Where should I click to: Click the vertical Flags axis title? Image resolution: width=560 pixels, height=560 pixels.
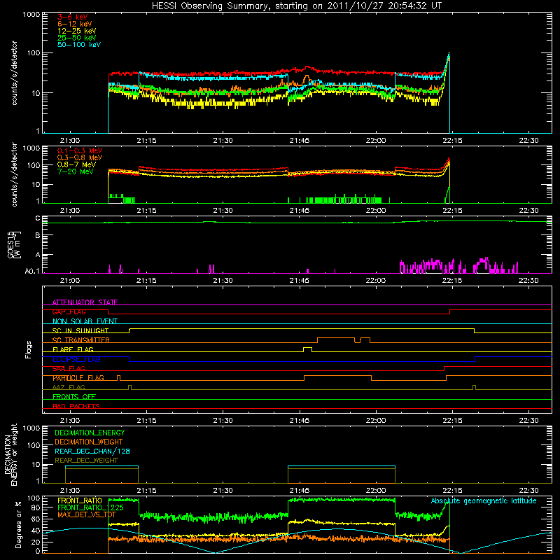29,349
